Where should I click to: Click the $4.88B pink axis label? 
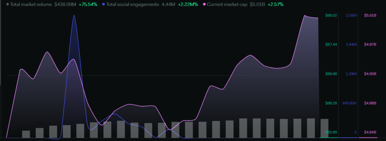click(370, 103)
